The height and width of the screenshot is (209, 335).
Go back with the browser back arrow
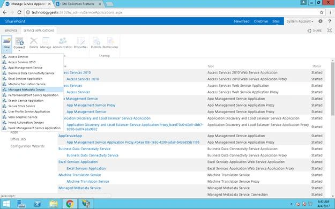point(5,12)
